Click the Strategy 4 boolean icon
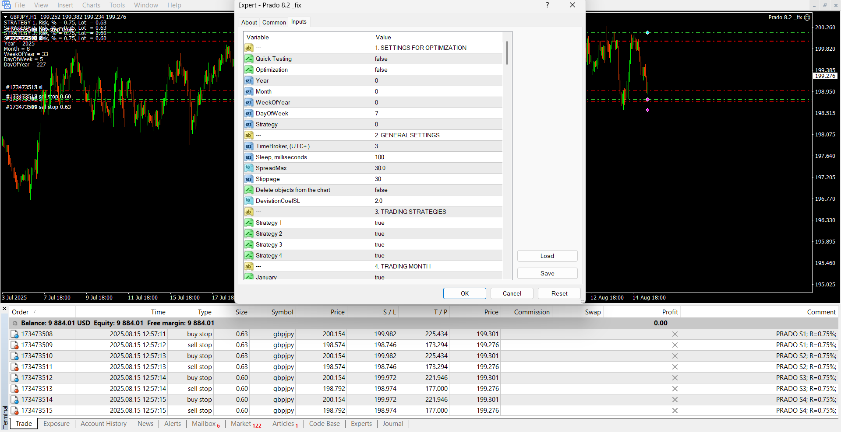 249,255
